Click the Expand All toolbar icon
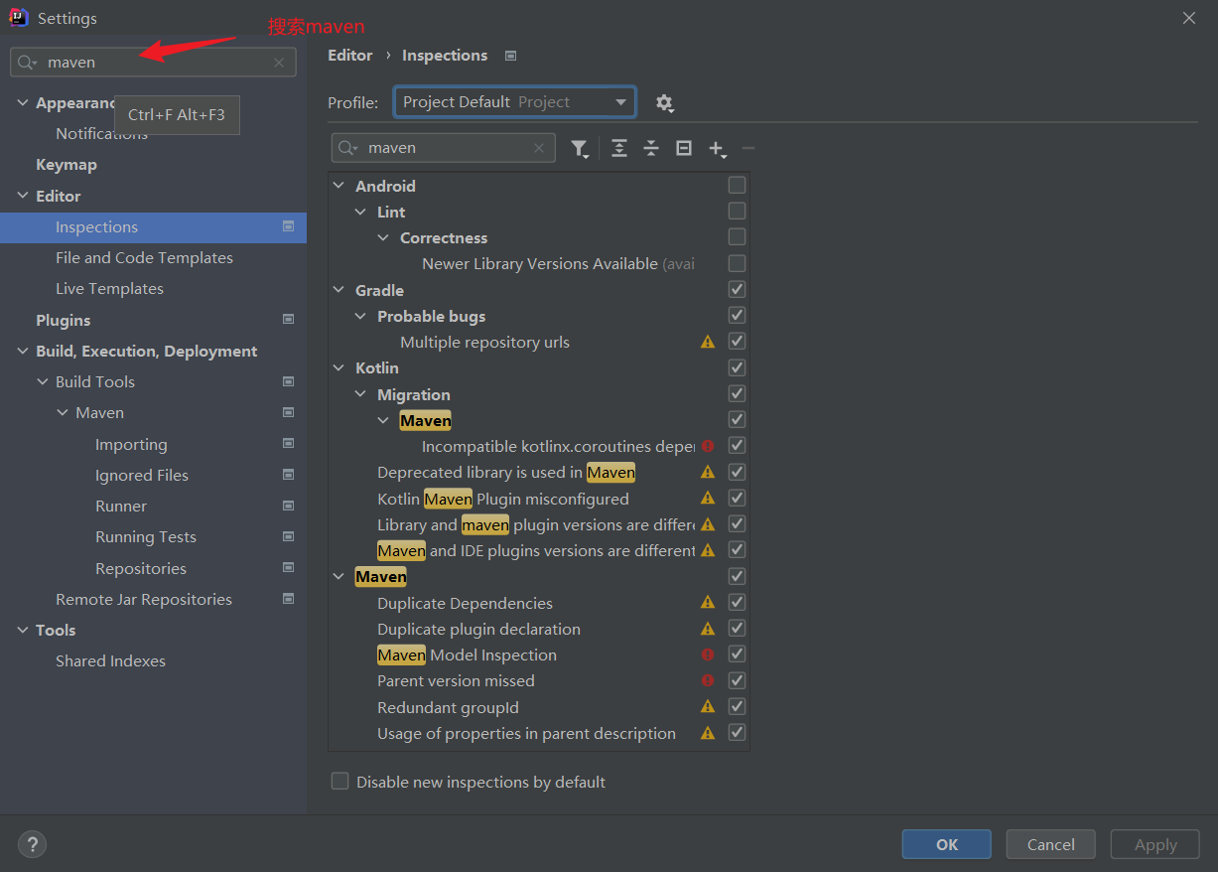1218x872 pixels. [x=619, y=148]
